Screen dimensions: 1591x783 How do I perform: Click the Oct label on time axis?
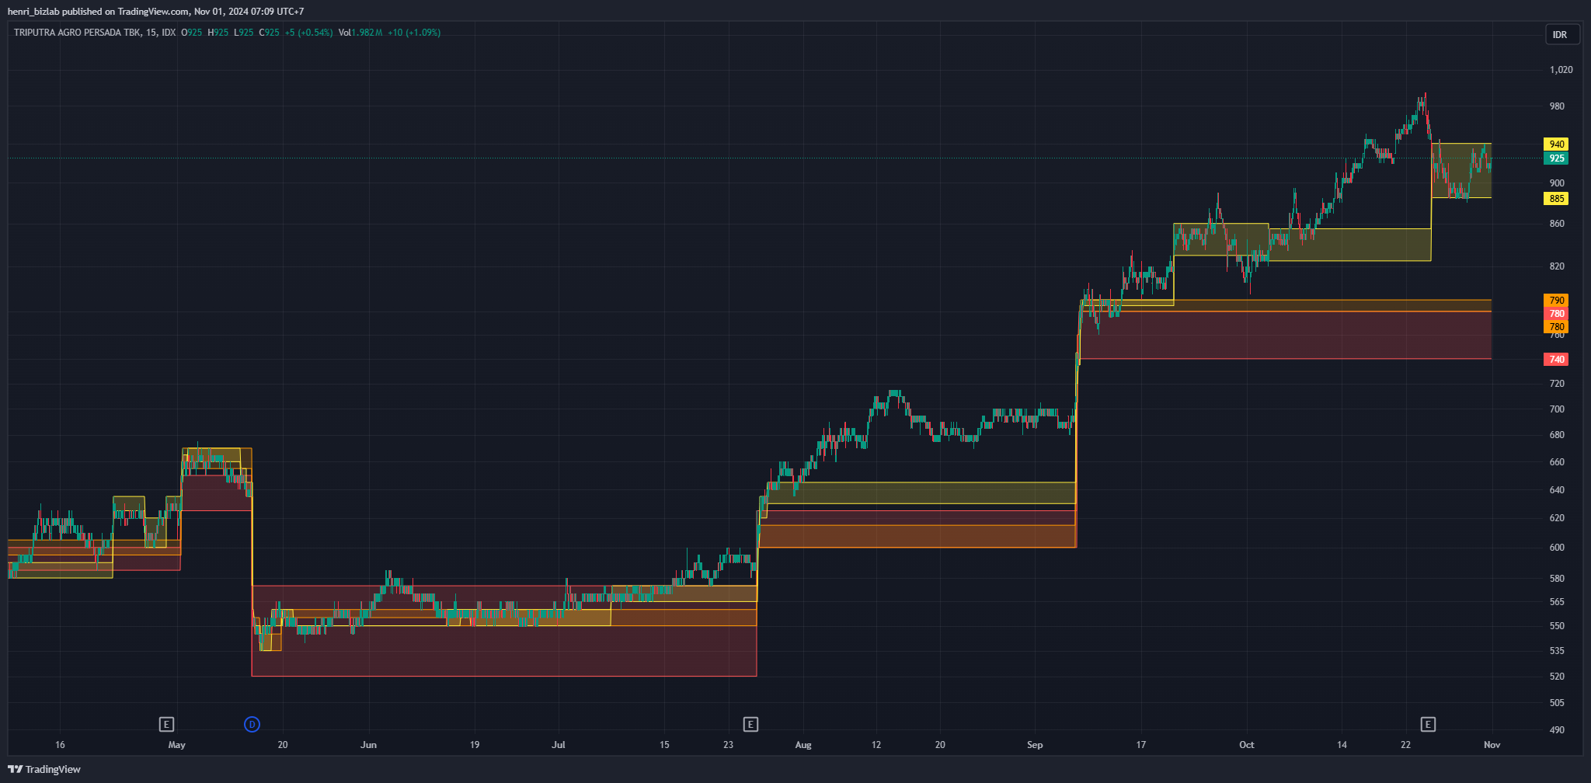pyautogui.click(x=1247, y=745)
